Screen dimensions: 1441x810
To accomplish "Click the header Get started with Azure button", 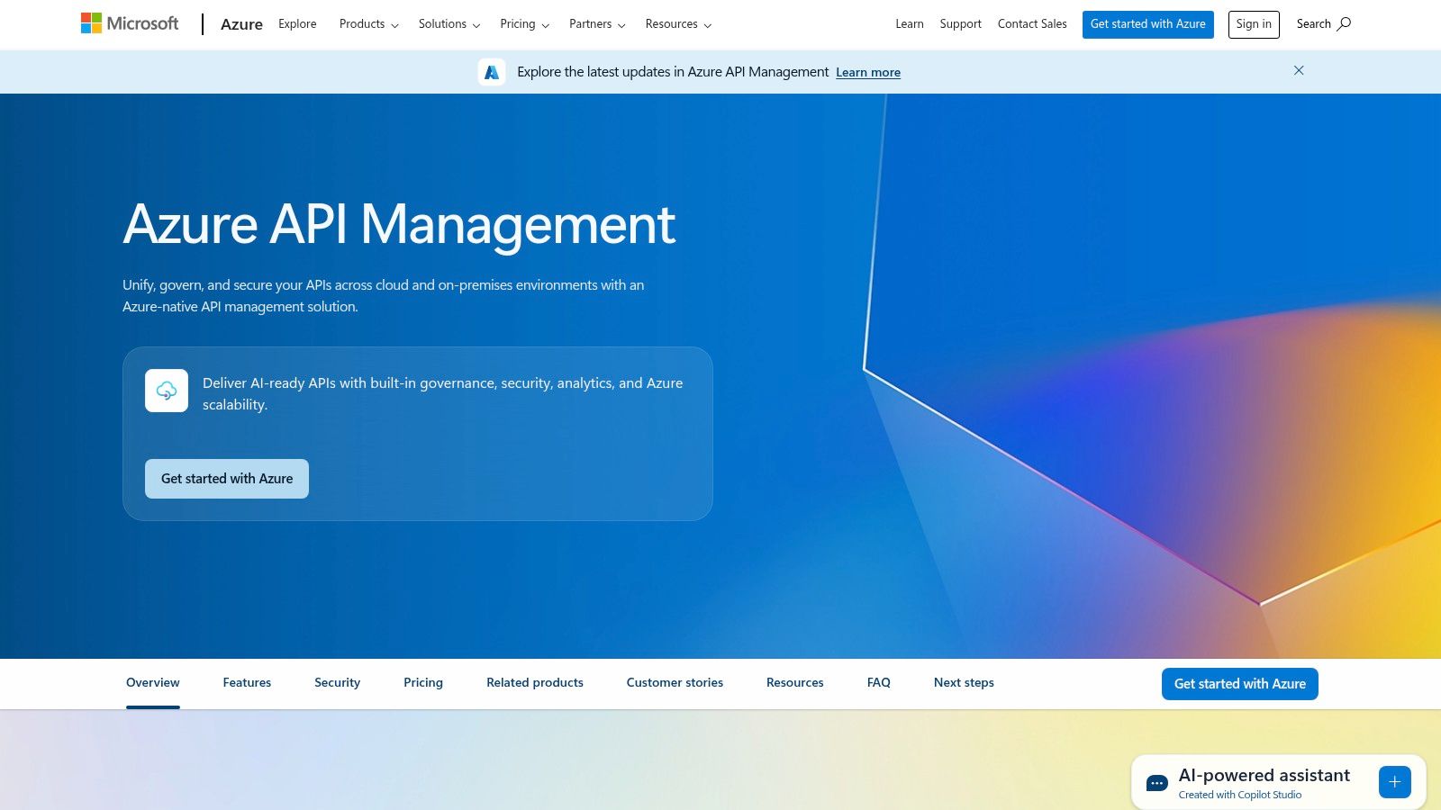I will point(1147,24).
